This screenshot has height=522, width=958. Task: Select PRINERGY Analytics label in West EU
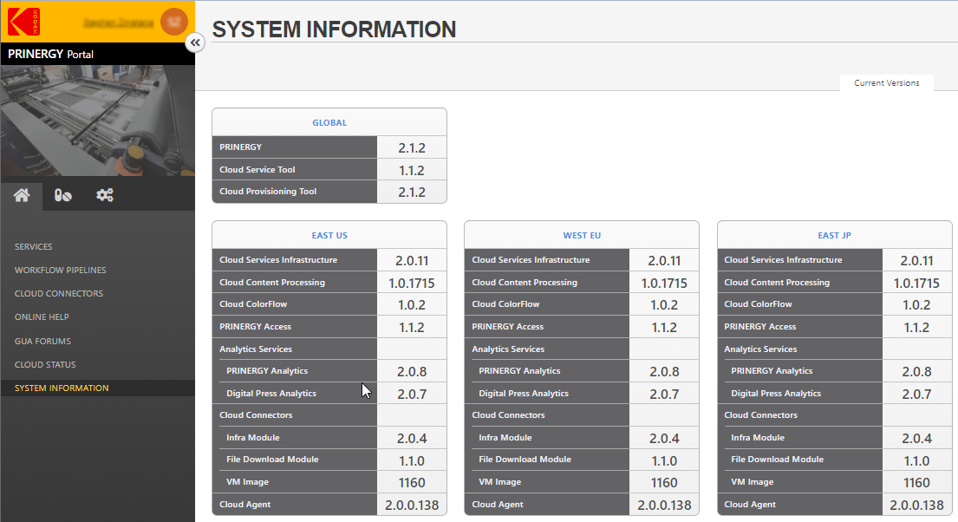pos(519,371)
